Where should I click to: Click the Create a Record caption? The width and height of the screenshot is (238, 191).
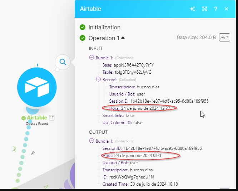click(x=37, y=124)
